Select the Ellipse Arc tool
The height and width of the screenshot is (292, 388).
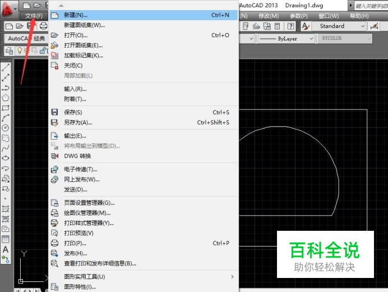coord(6,168)
